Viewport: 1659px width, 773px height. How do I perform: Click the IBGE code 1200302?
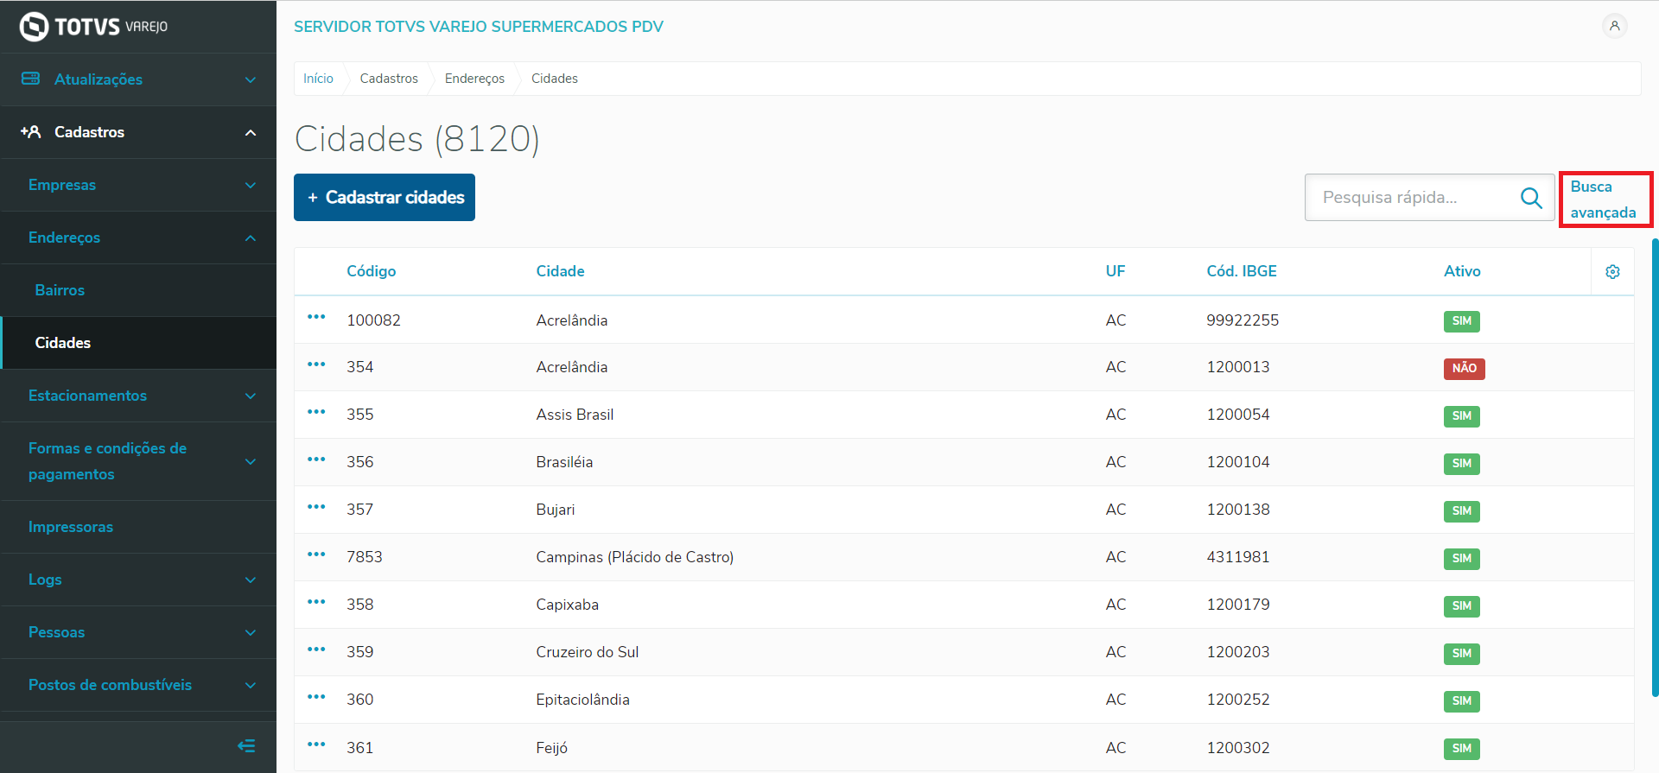[x=1238, y=748]
